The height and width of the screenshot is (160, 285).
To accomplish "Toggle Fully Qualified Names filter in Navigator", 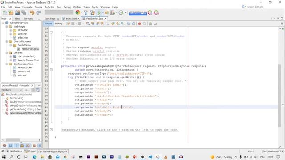I will click(34, 145).
